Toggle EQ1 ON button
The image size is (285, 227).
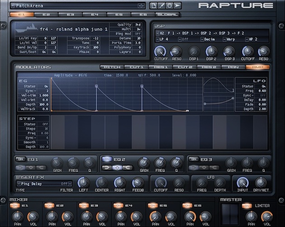[x=20, y=159]
